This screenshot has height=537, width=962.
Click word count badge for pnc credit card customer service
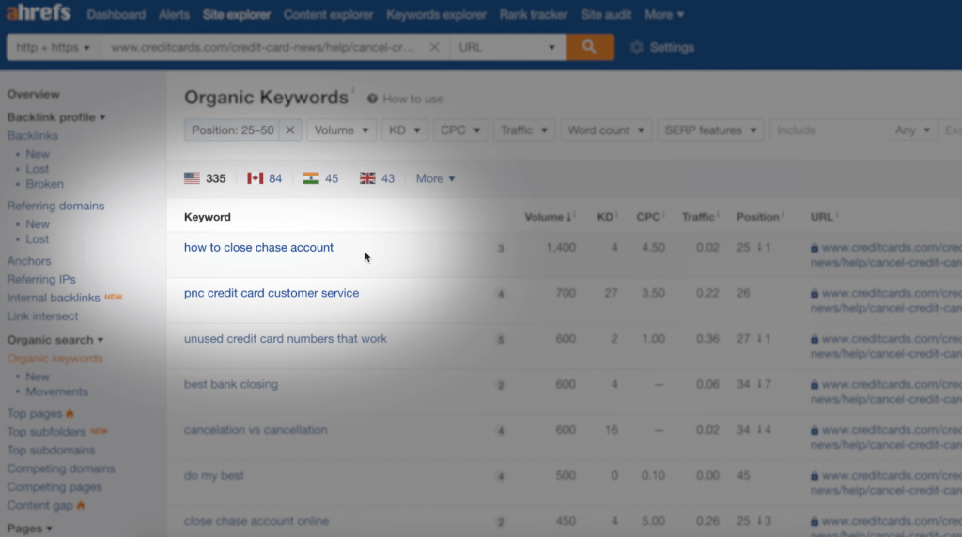pos(501,294)
